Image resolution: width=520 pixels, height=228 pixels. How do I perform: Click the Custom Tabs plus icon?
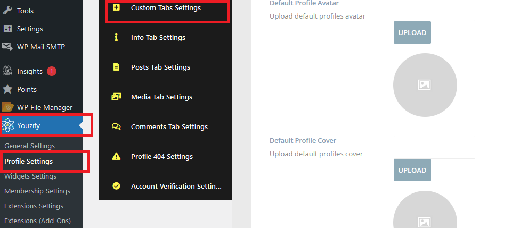116,7
